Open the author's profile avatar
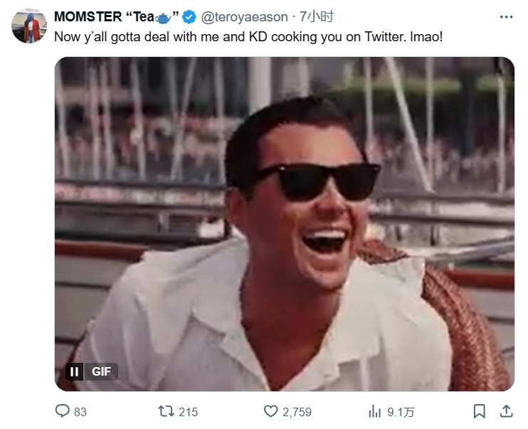This screenshot has width=528, height=429. (29, 26)
